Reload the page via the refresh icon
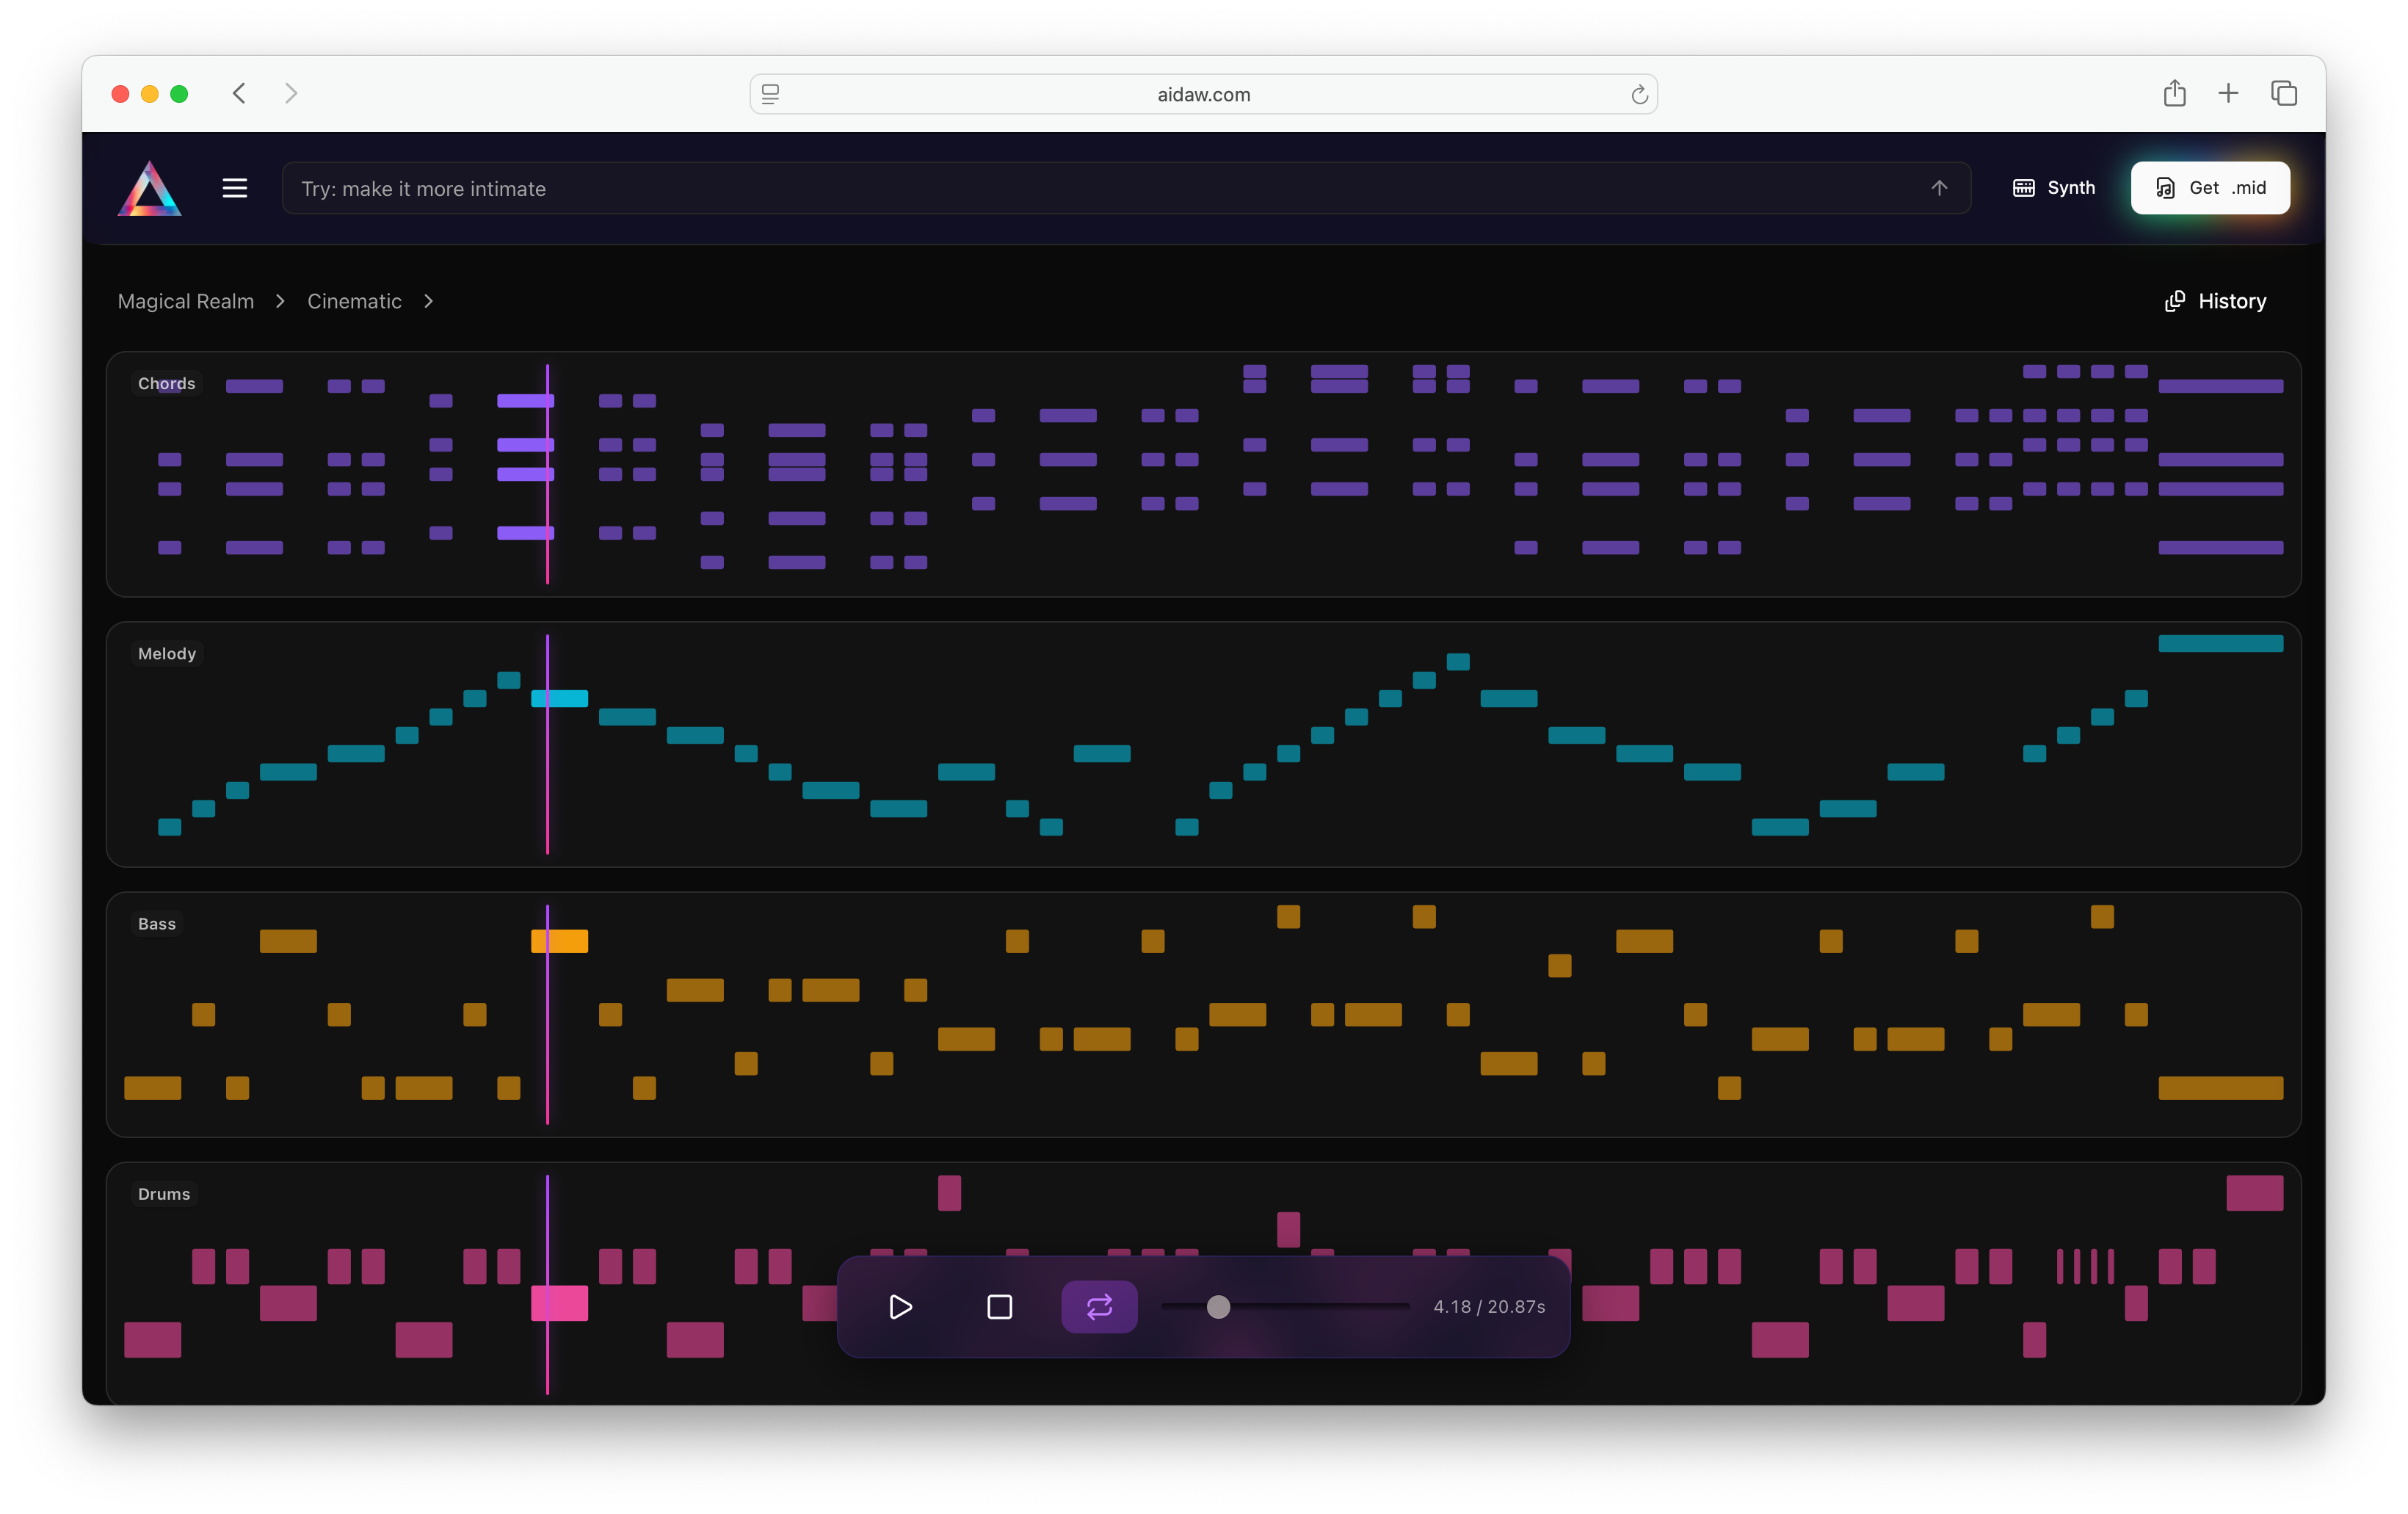This screenshot has height=1514, width=2408. click(x=1639, y=95)
